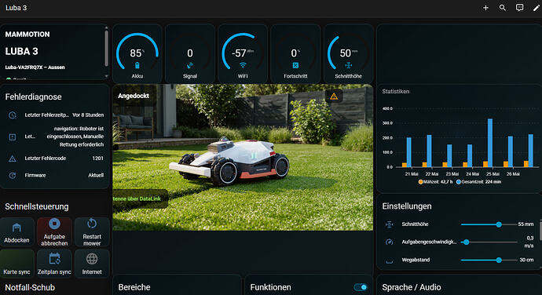This screenshot has width=542, height=295.
Task: Toggle the Funktionen switch
Action: click(361, 287)
